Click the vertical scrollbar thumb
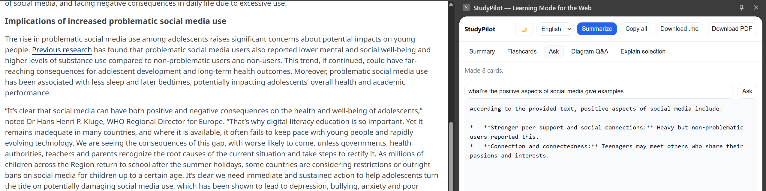 451,155
